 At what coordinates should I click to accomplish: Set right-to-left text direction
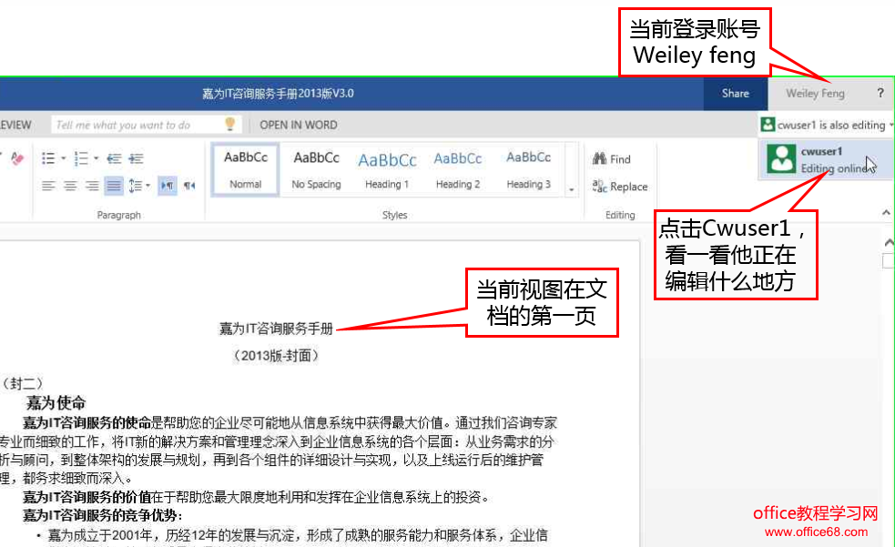point(189,186)
